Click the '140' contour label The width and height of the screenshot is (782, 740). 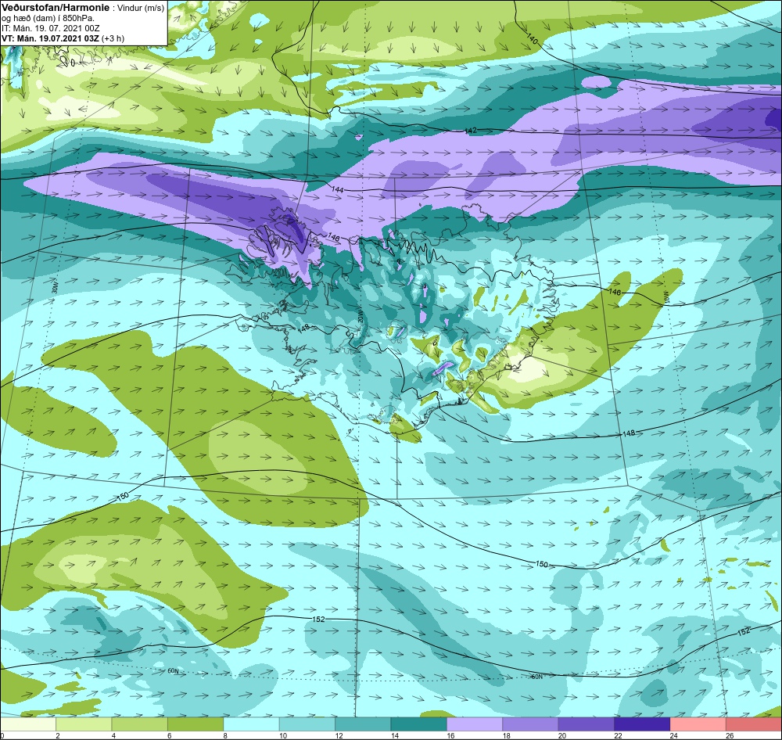(532, 38)
